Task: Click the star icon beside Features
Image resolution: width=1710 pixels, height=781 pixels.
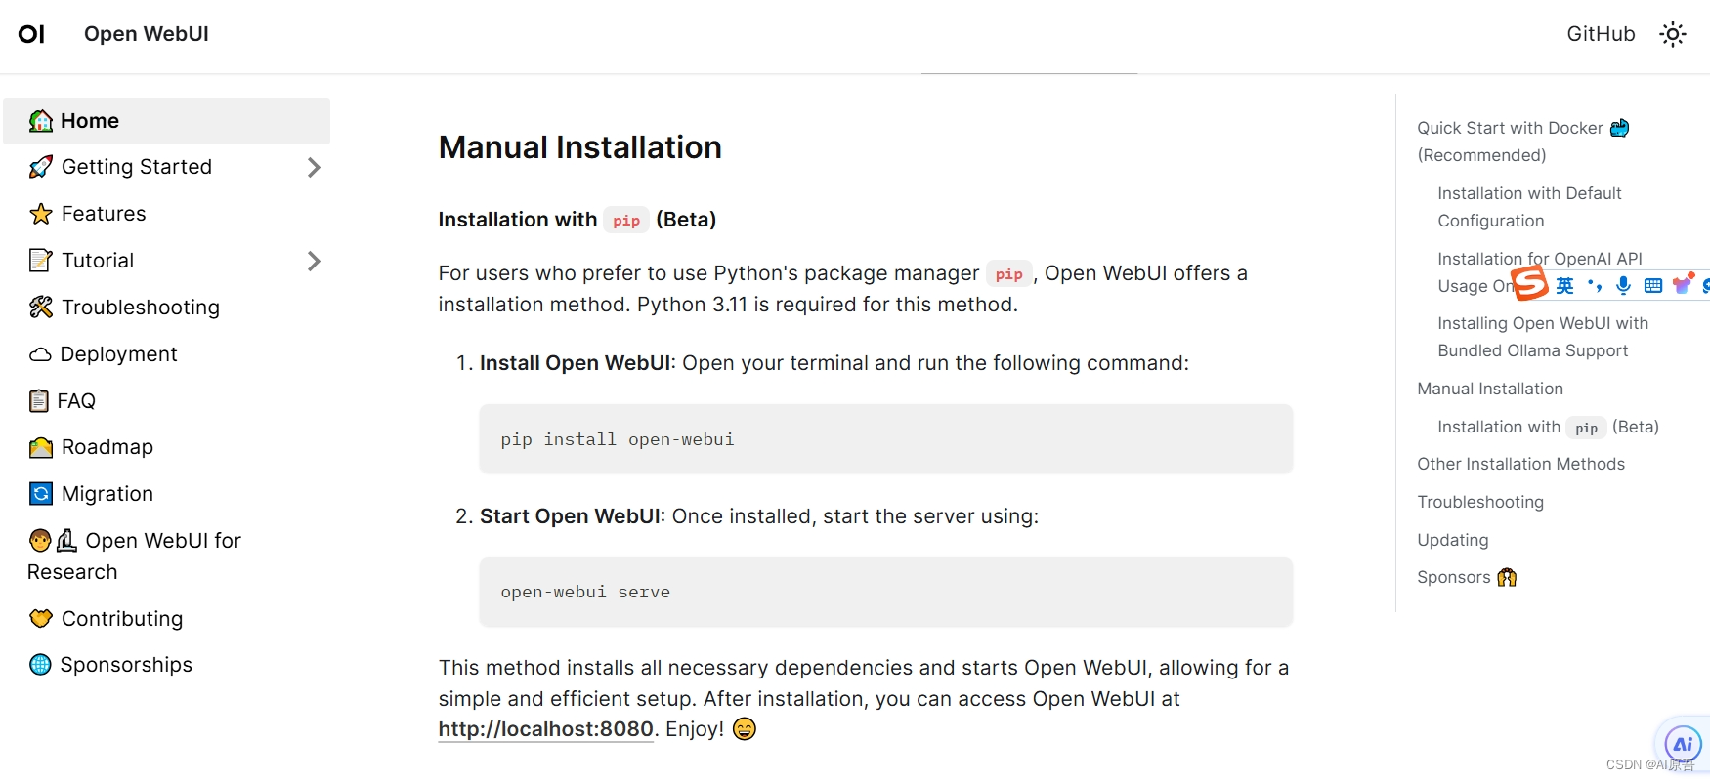Action: pos(41,214)
